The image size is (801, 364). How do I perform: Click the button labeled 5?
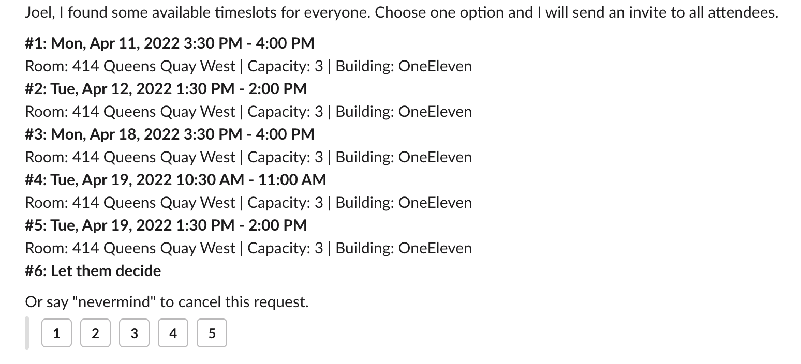coord(212,333)
